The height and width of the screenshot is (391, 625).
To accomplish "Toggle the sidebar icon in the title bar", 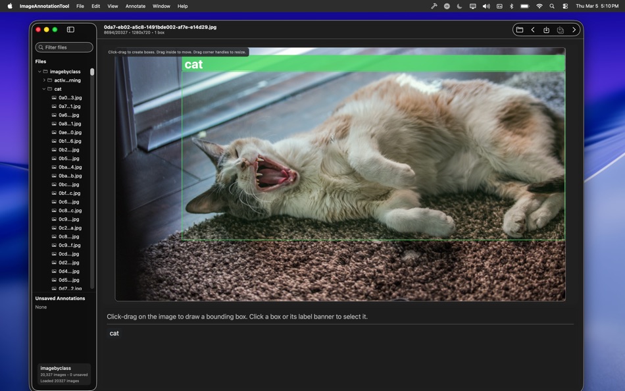I will click(70, 30).
